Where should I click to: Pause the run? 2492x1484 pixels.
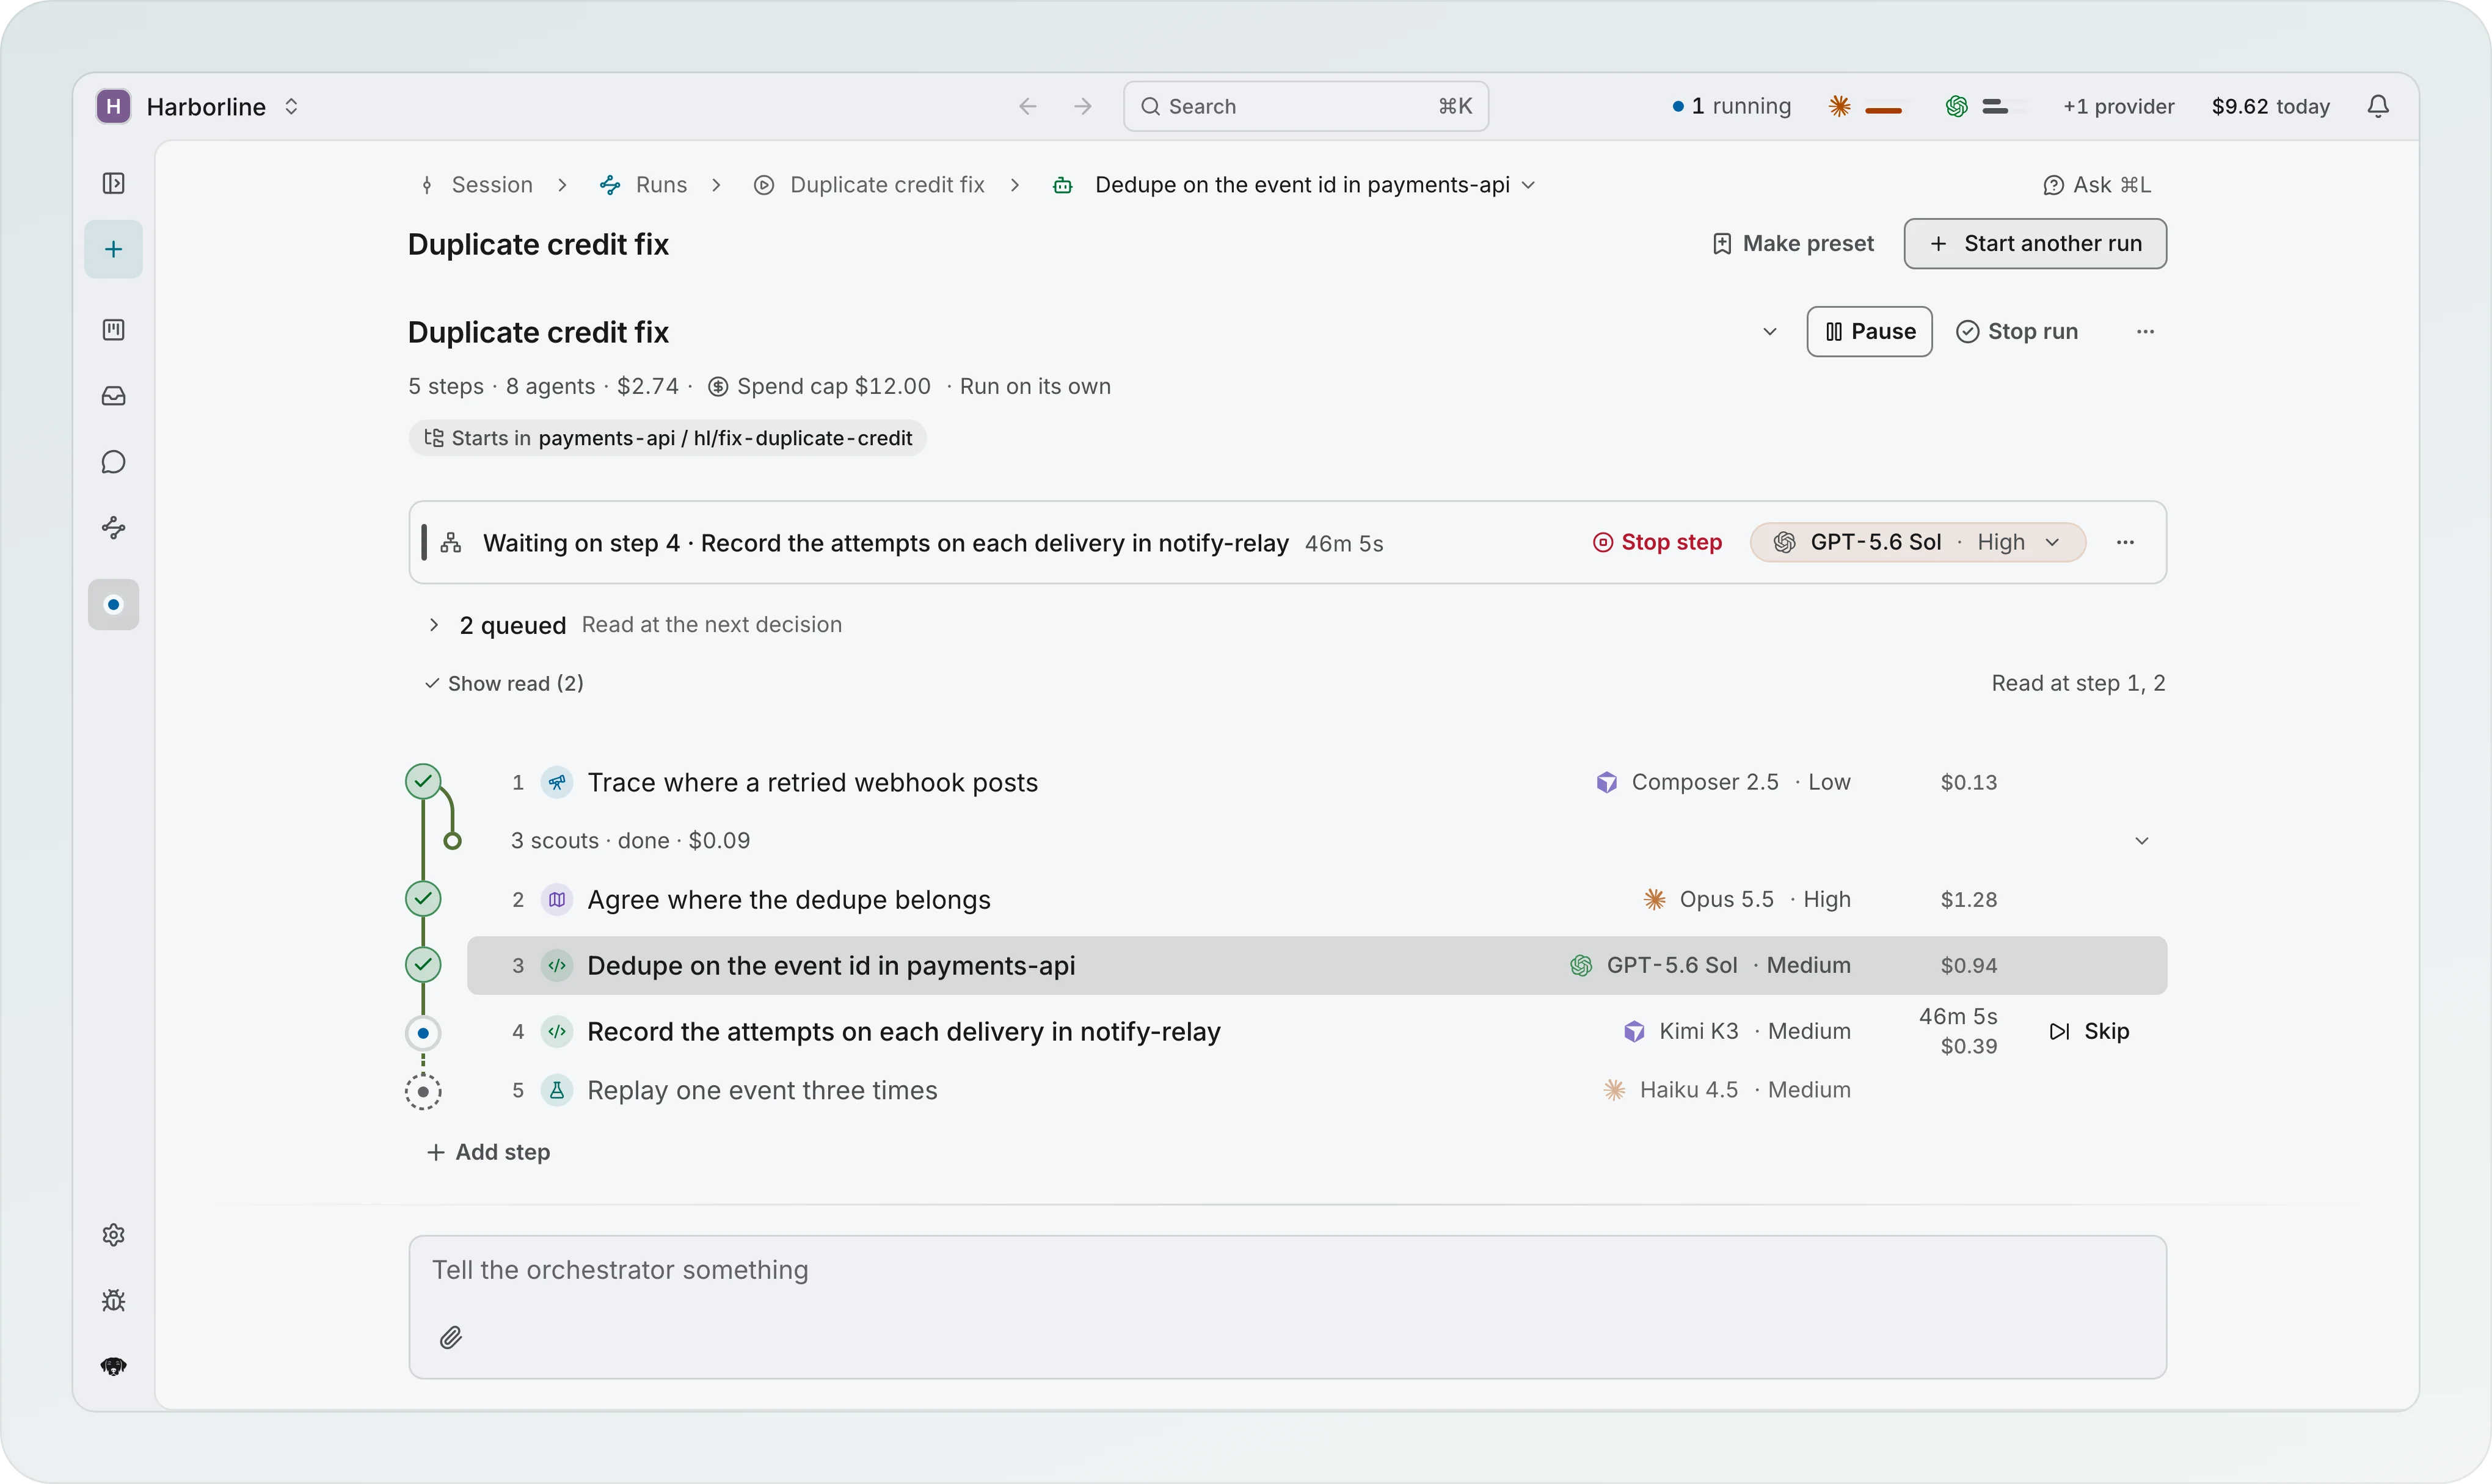(x=1869, y=332)
